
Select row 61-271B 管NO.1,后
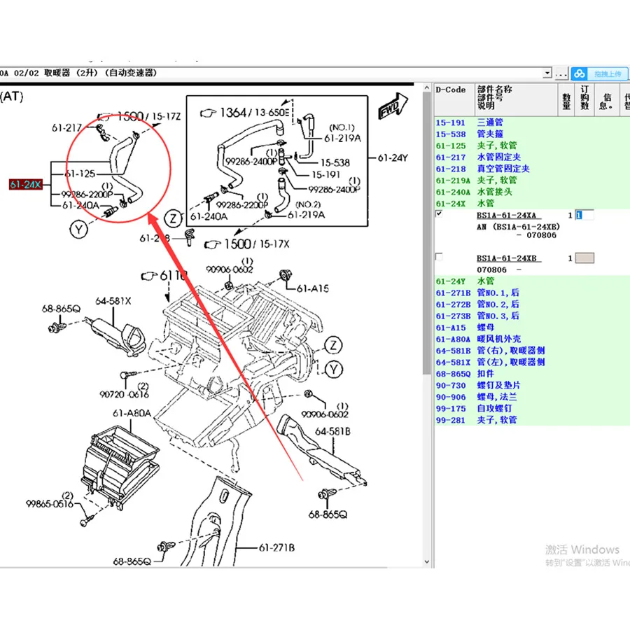coord(532,293)
